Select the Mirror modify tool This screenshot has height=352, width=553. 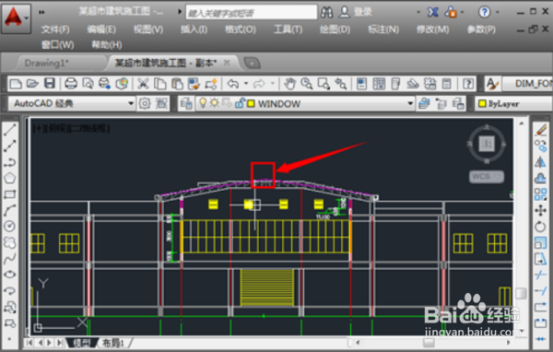coord(540,162)
